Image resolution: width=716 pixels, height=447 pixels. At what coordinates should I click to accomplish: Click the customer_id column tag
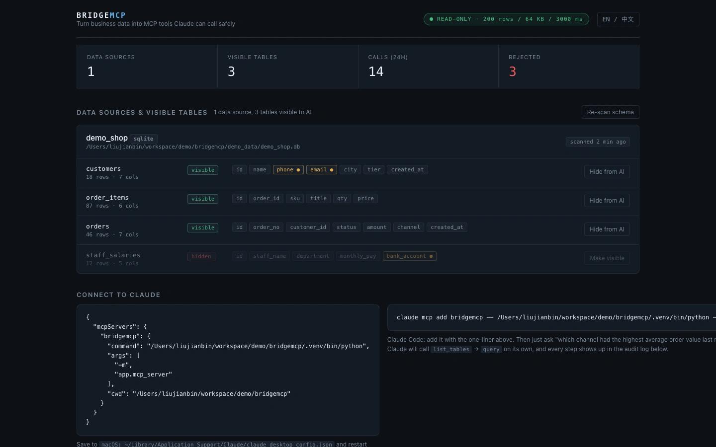[x=308, y=227]
